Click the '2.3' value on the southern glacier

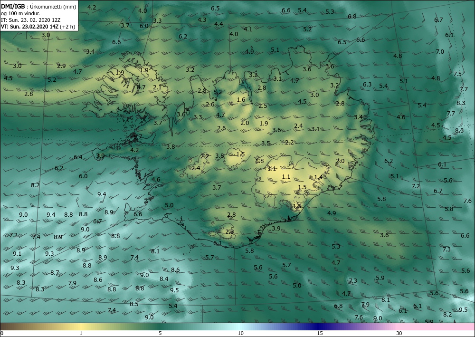click(x=229, y=232)
